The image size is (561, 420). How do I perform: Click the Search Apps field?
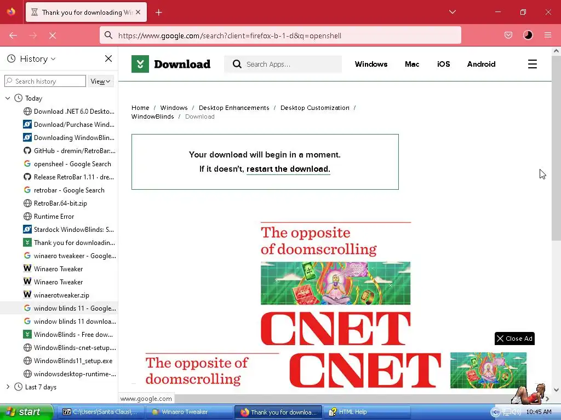tap(283, 65)
